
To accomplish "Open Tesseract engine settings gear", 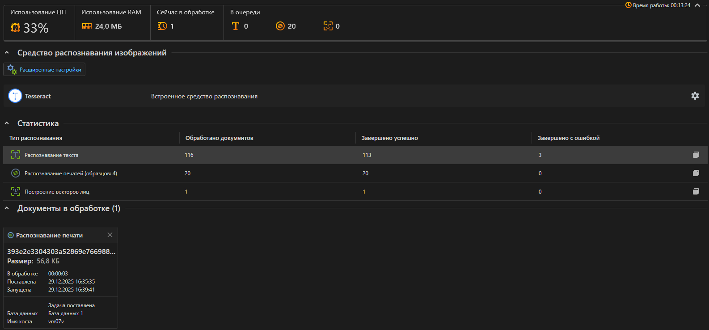I will tap(695, 96).
